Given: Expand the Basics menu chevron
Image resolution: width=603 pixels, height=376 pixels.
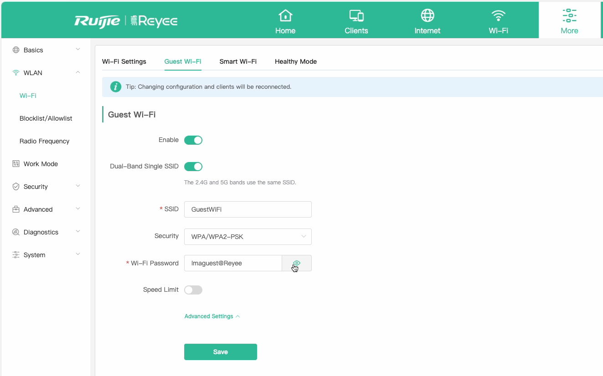Looking at the screenshot, I should (78, 50).
